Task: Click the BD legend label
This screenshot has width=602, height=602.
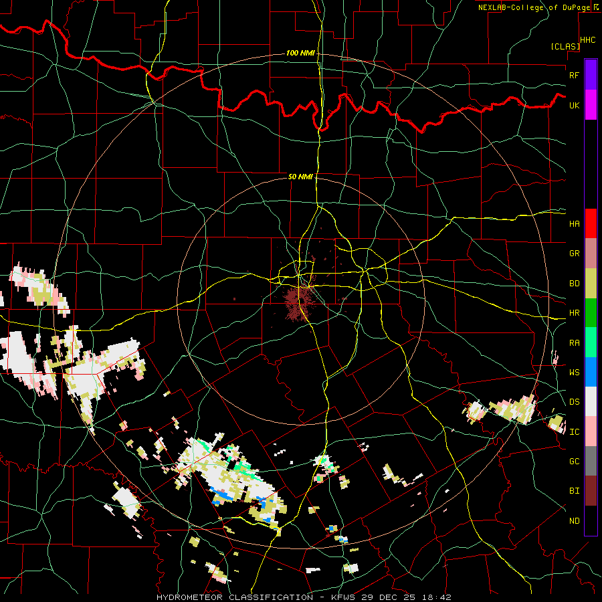Action: (x=574, y=284)
